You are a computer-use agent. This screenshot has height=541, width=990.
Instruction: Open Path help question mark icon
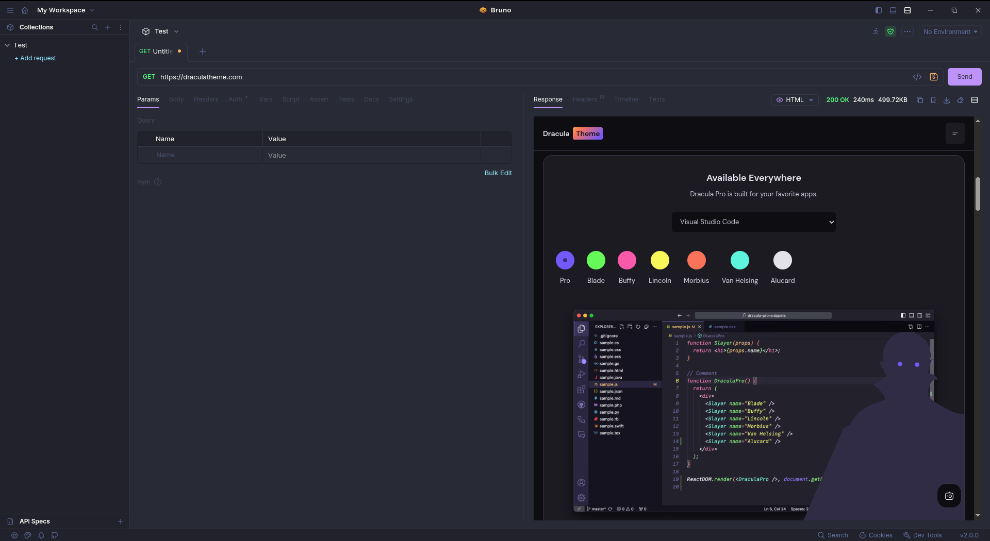[x=158, y=182]
